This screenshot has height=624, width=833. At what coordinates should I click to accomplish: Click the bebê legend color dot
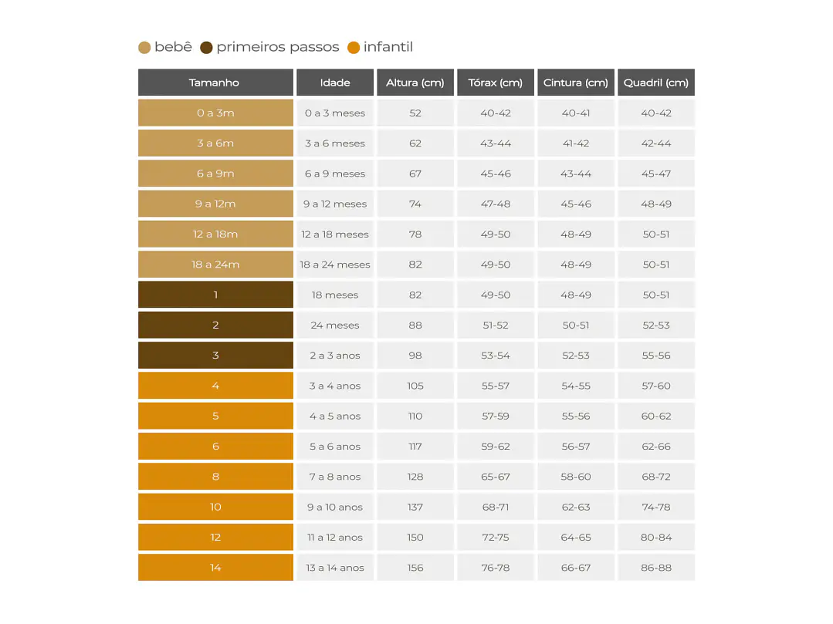coord(144,48)
